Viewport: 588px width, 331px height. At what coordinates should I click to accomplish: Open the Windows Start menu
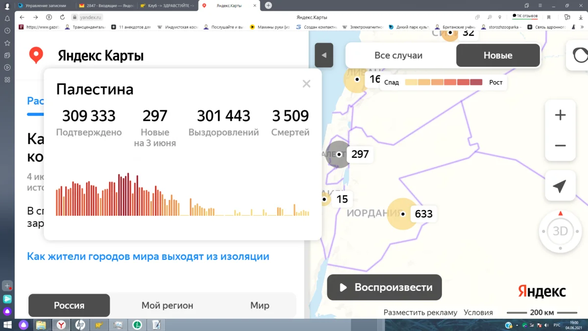pos(7,325)
